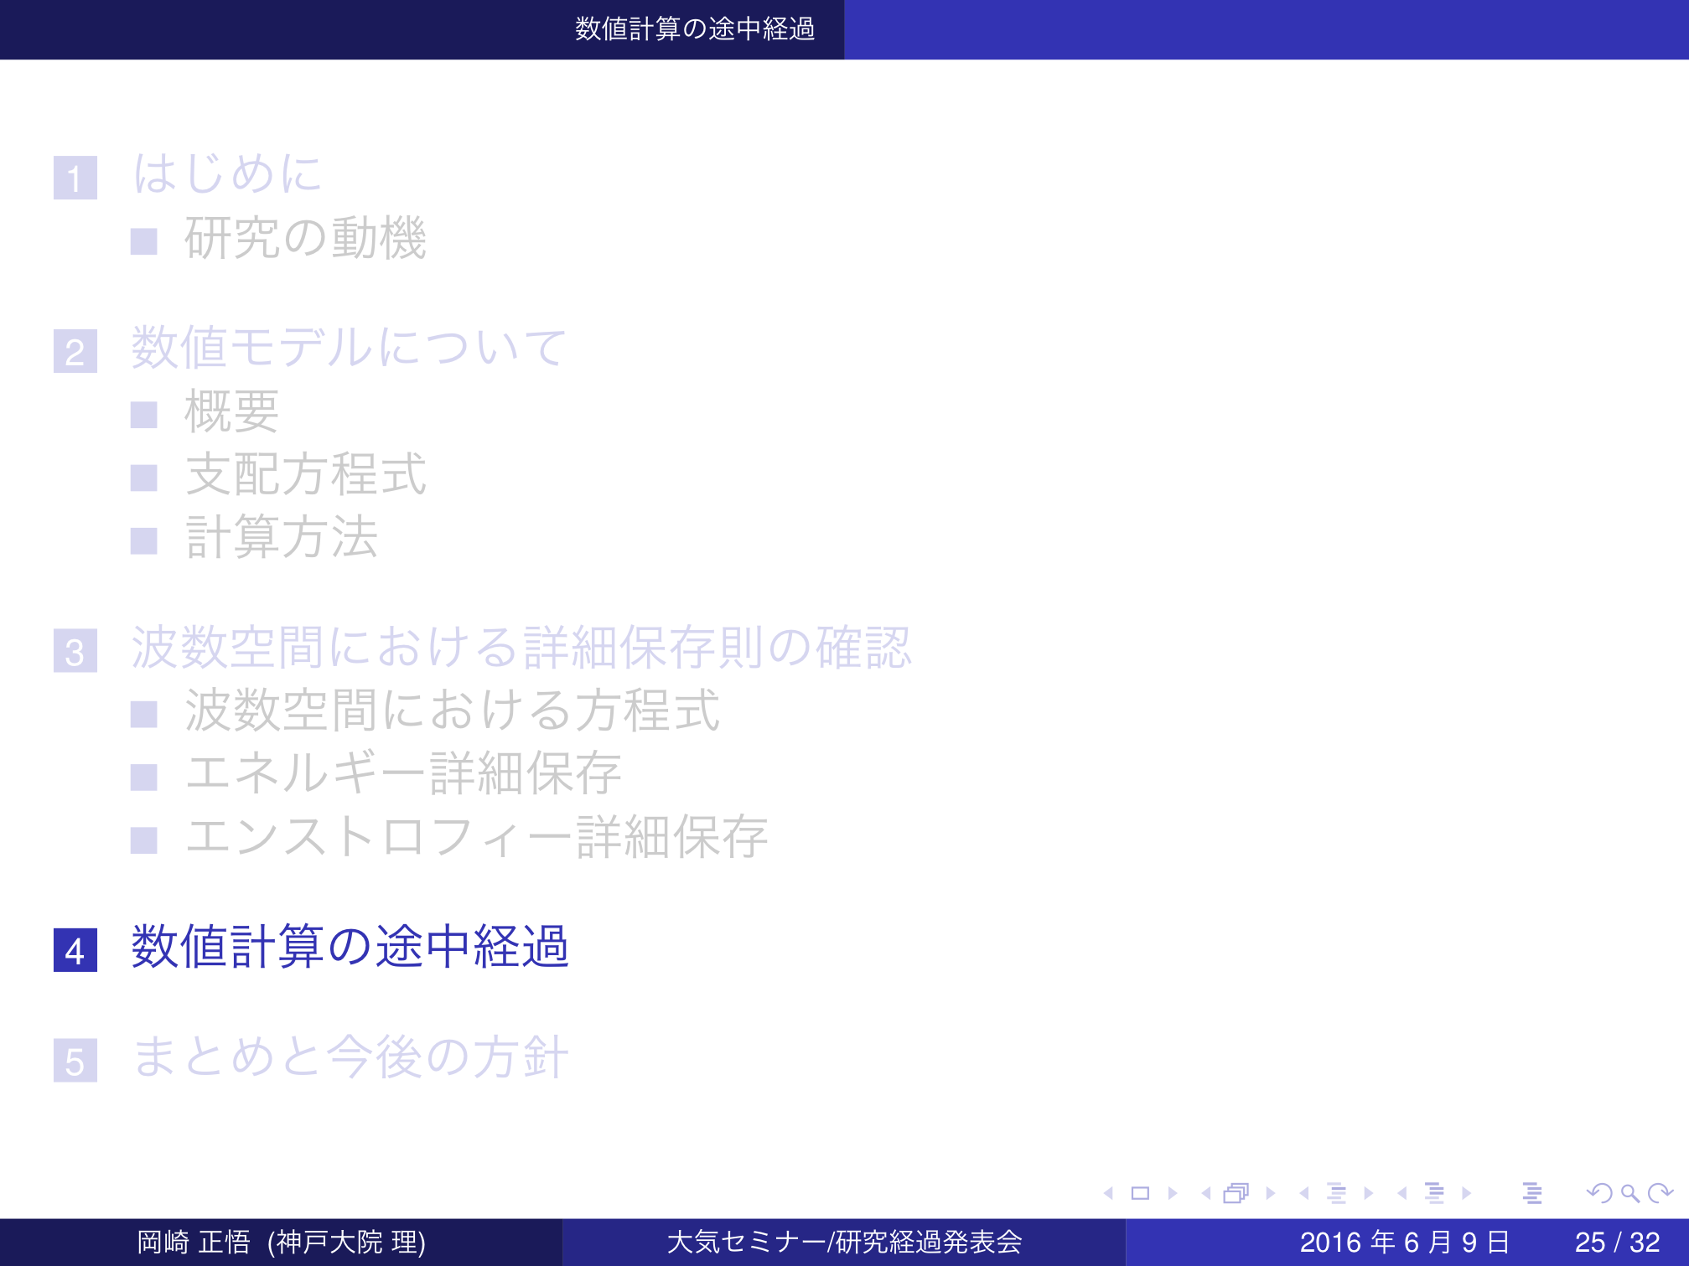Viewport: 1689px width, 1266px height.
Task: Click the slide rectangle navigation icon
Action: (1140, 1193)
